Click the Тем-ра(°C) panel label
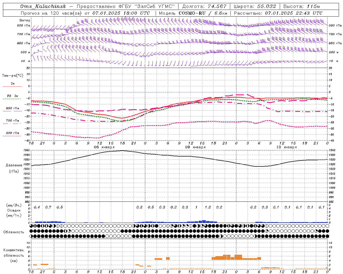The image size is (343, 274). pos(13,76)
